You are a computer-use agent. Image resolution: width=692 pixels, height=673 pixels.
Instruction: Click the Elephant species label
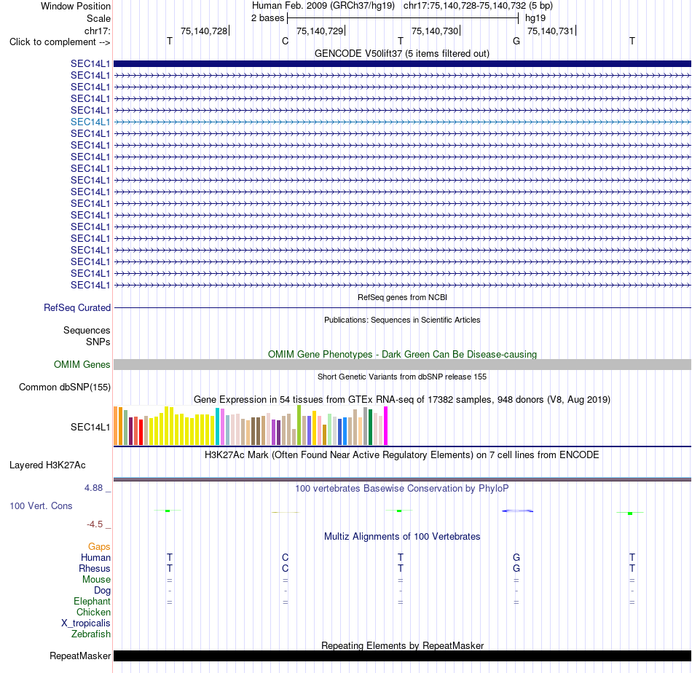(x=93, y=601)
